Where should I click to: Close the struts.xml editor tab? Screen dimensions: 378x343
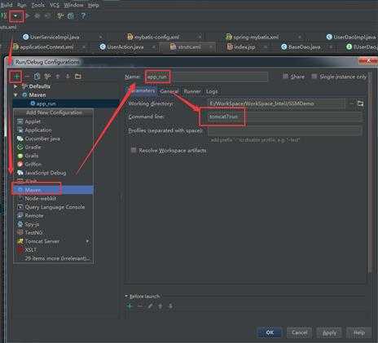[x=211, y=47]
